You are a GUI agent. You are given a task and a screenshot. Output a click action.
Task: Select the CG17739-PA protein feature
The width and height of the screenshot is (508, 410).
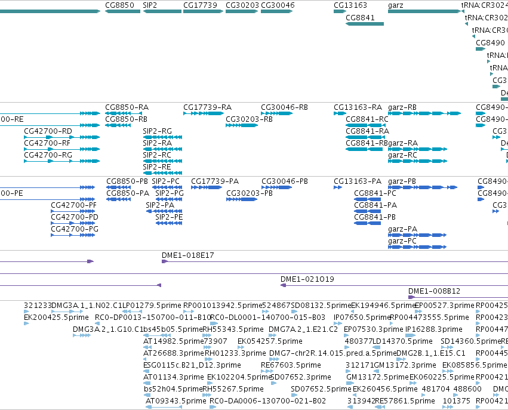[x=207, y=187]
